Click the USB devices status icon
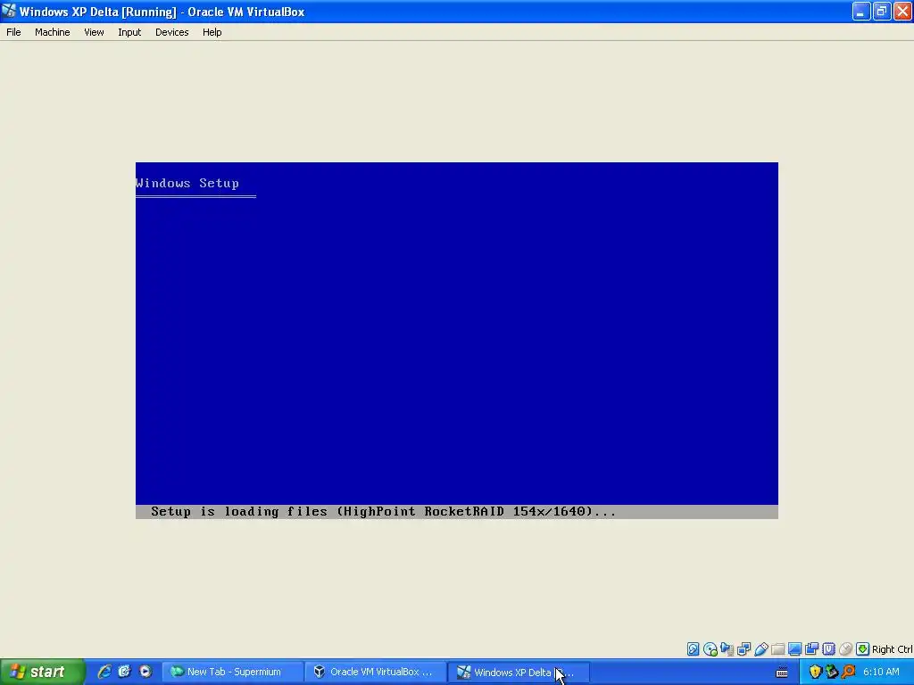This screenshot has width=914, height=685. coord(760,649)
